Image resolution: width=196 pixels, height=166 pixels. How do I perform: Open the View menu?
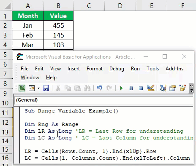[55, 69]
